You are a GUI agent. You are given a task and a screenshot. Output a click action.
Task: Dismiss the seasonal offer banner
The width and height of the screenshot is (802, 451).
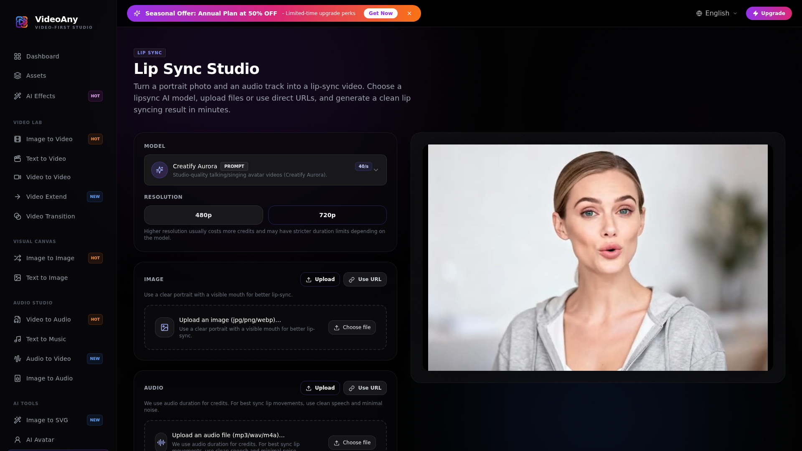pyautogui.click(x=409, y=13)
